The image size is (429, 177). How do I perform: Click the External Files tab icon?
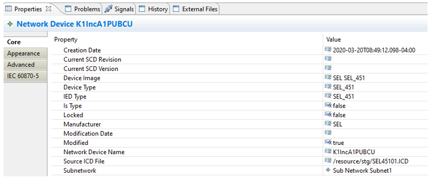pos(176,9)
